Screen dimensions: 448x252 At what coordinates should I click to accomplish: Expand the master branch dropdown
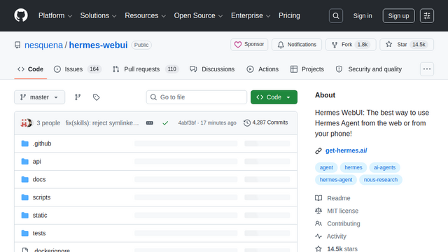[x=39, y=97]
